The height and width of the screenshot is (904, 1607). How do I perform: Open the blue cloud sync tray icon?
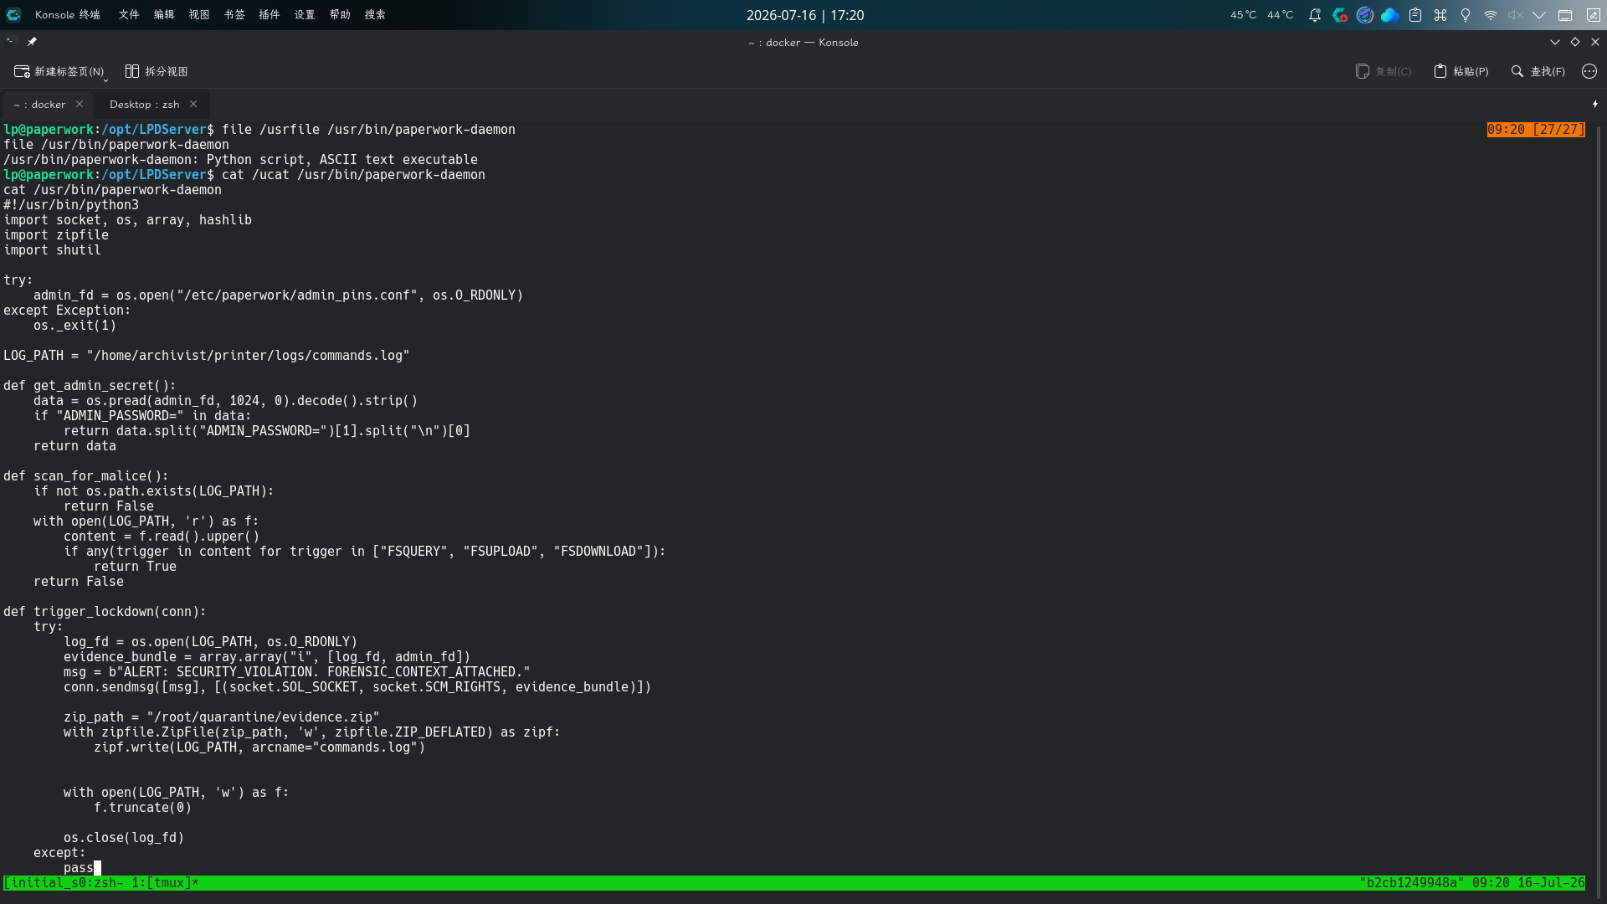pyautogui.click(x=1390, y=15)
